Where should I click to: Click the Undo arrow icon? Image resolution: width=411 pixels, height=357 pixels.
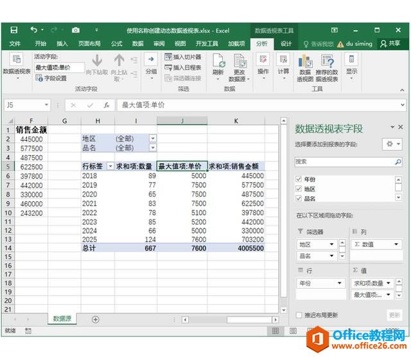(x=34, y=30)
